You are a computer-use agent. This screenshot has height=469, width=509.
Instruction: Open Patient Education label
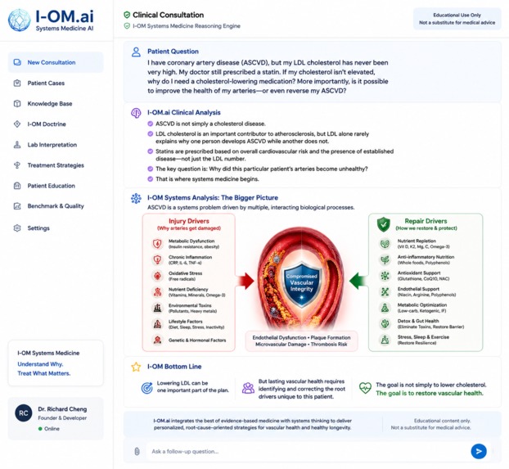51,186
